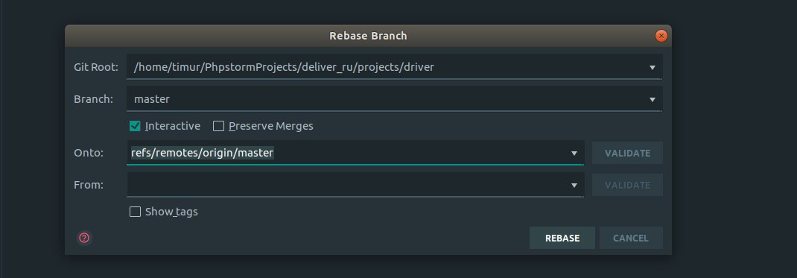Image resolution: width=797 pixels, height=278 pixels.
Task: Expand the Onto dropdown arrow
Action: (x=574, y=153)
